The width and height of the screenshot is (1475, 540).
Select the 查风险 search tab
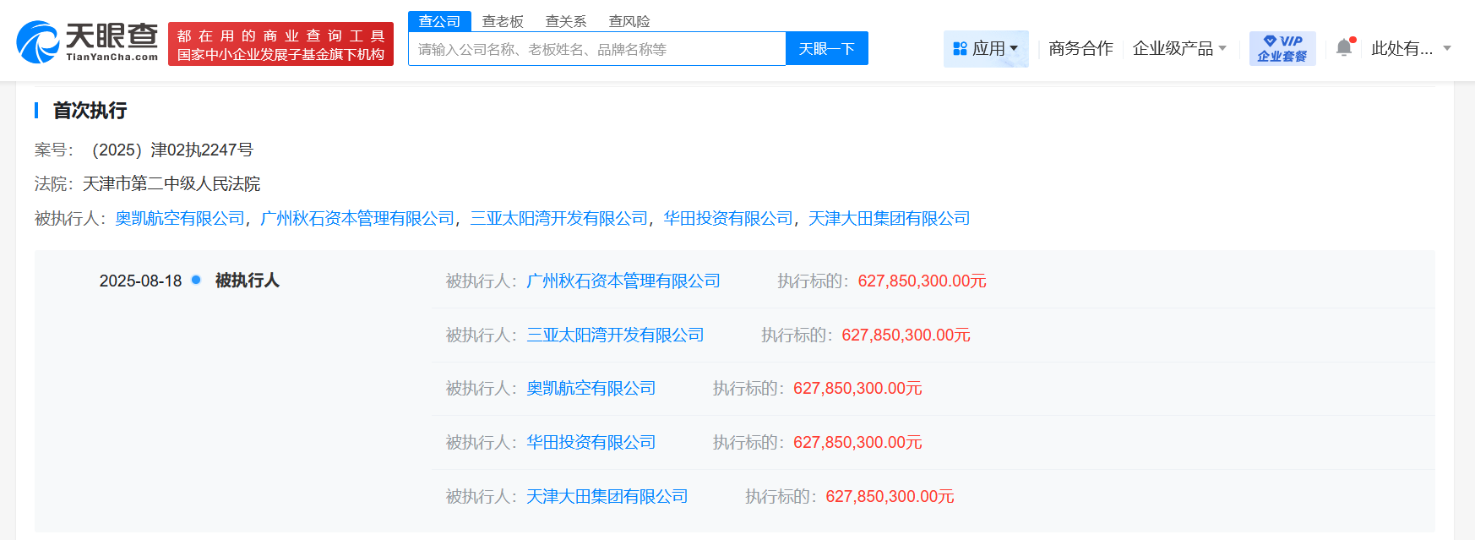[x=629, y=21]
